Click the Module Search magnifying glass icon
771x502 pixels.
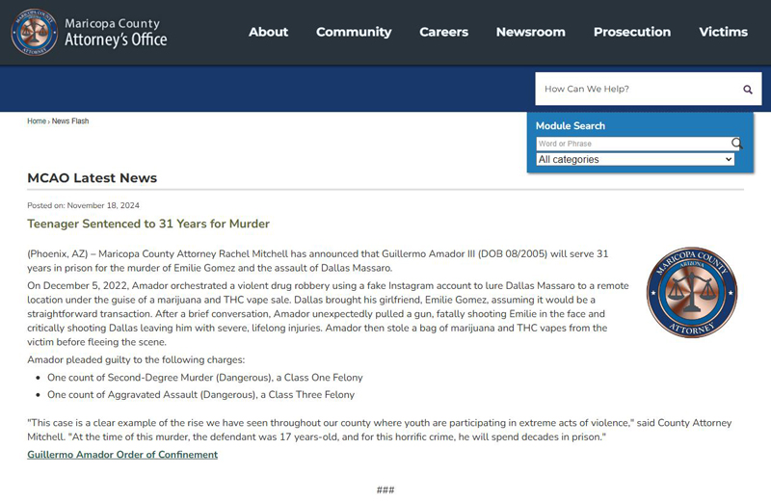[737, 144]
